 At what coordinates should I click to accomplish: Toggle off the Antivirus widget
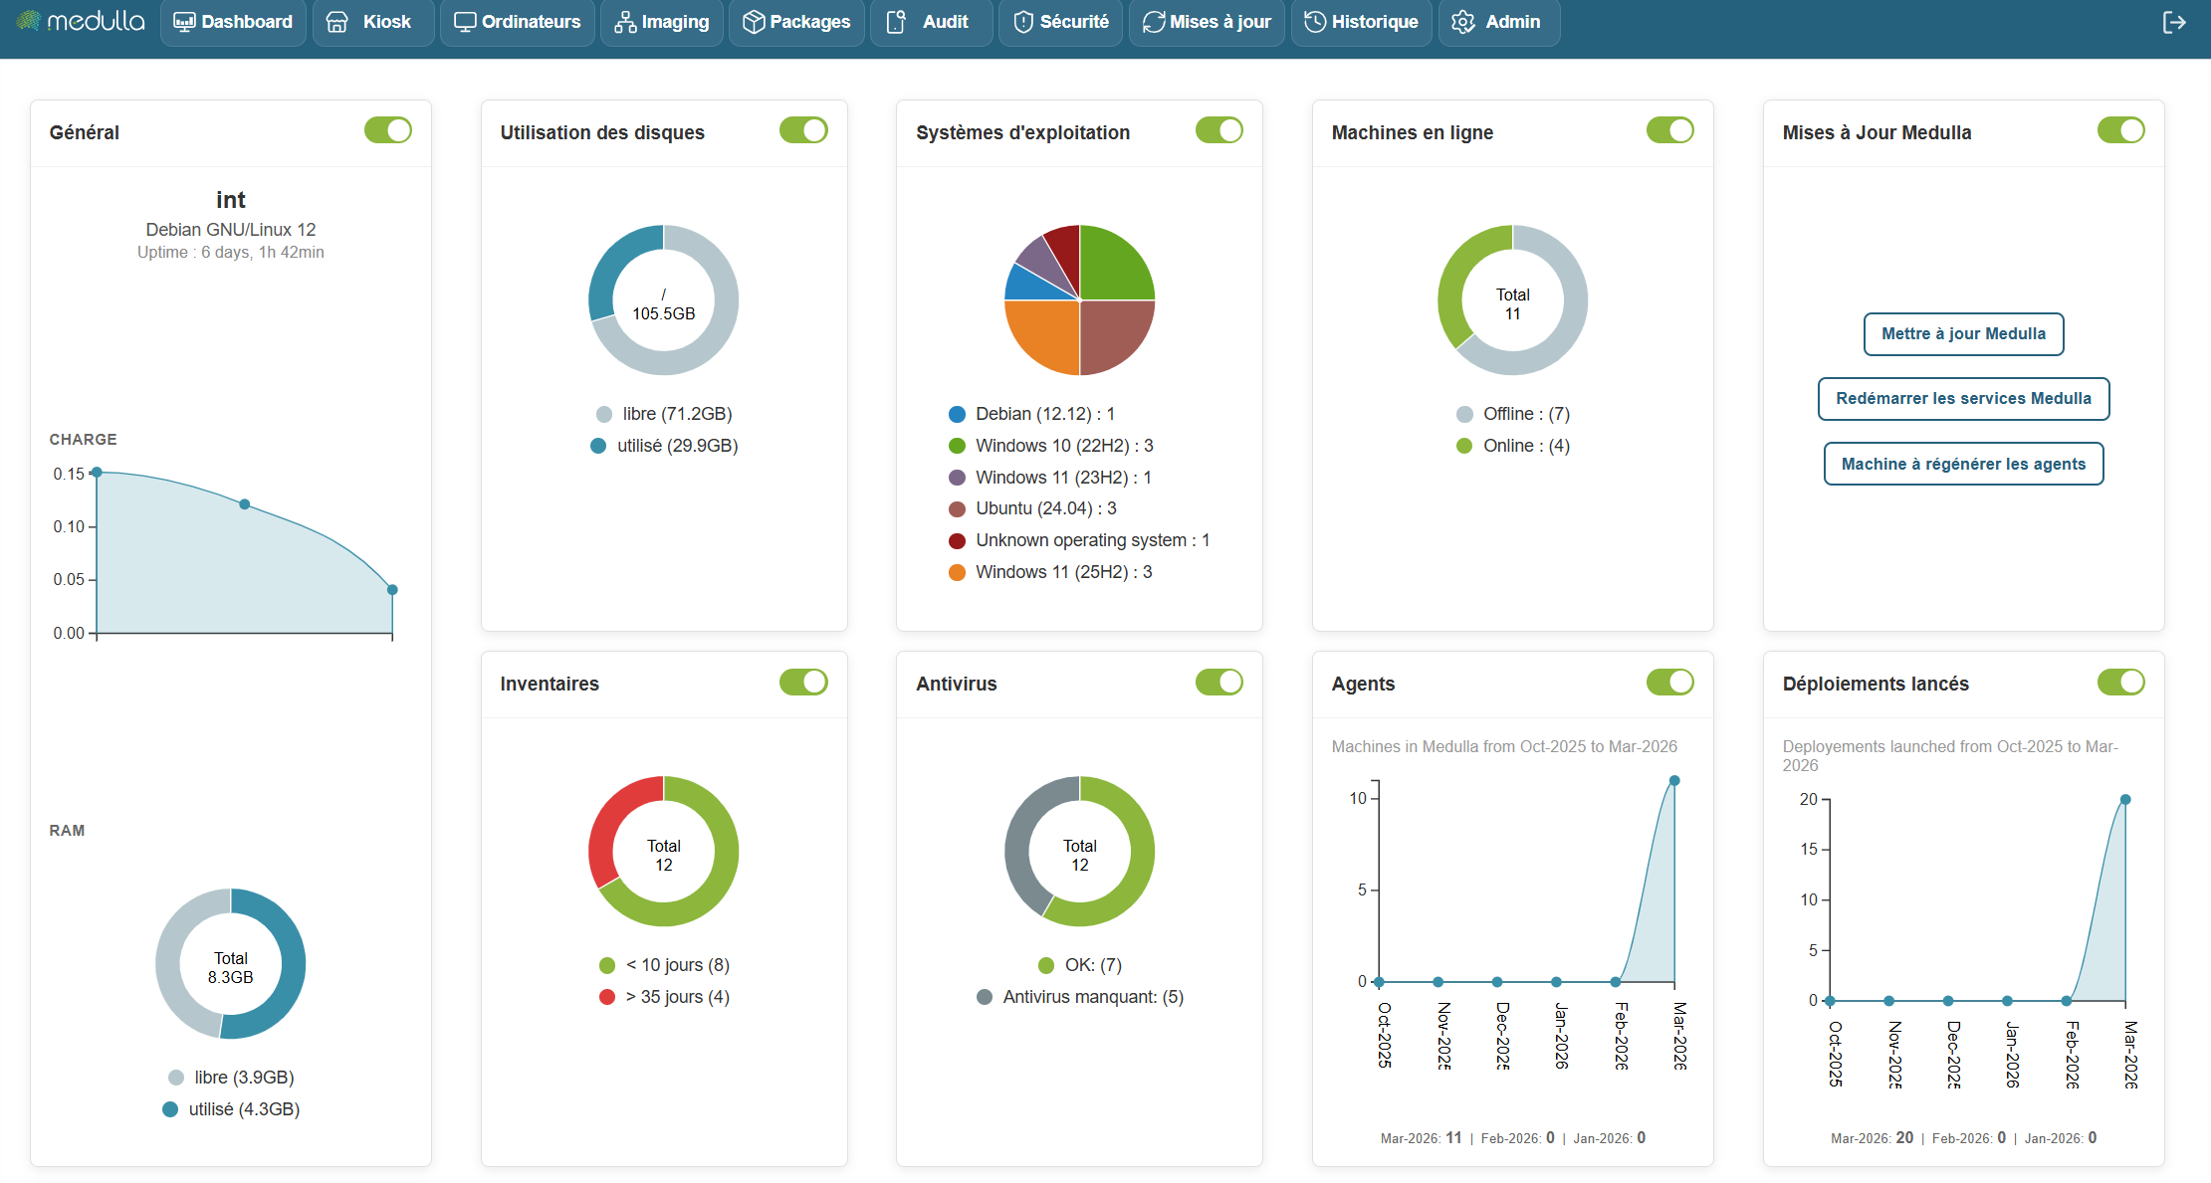(1218, 682)
